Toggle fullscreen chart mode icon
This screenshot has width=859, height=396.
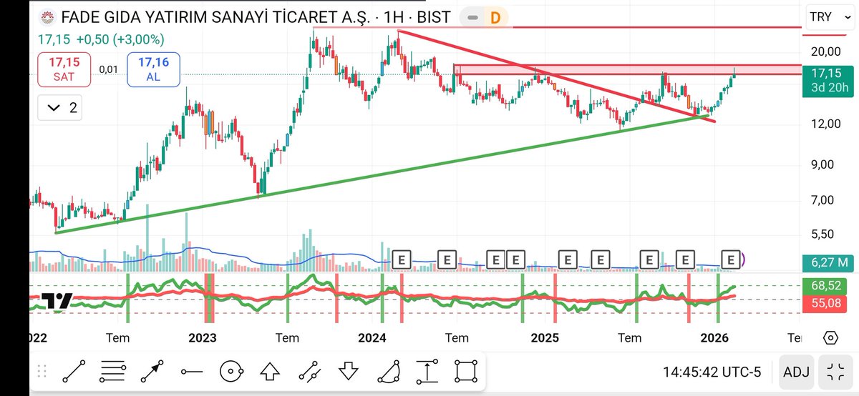[835, 372]
